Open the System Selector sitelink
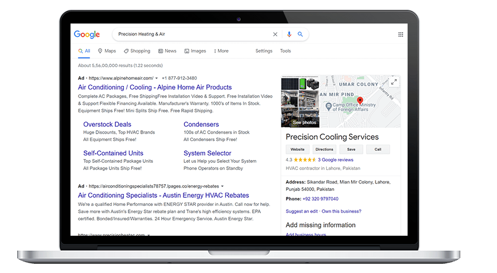 pos(208,153)
